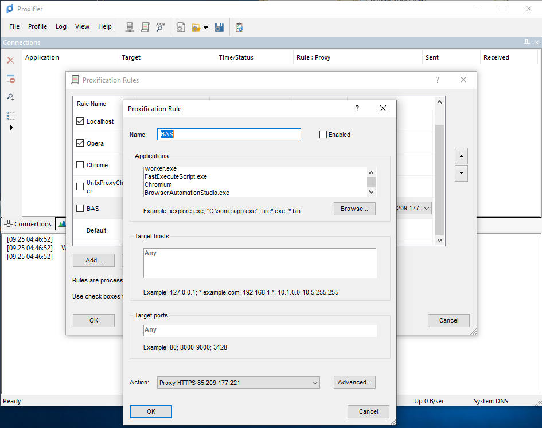542x428 pixels.
Task: Switch to the traffic graph tab
Action: [x=62, y=224]
